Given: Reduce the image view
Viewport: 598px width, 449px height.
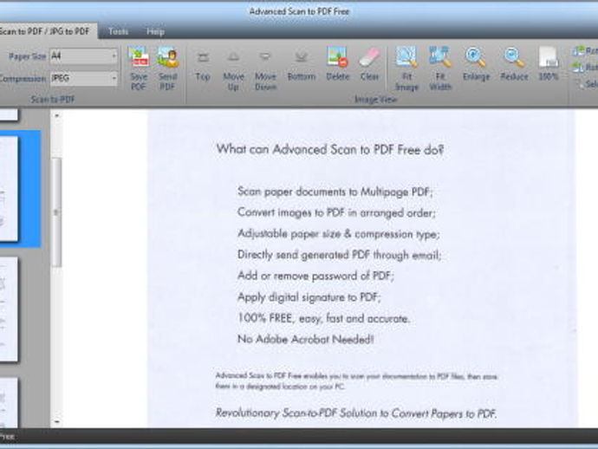Looking at the screenshot, I should coord(514,63).
